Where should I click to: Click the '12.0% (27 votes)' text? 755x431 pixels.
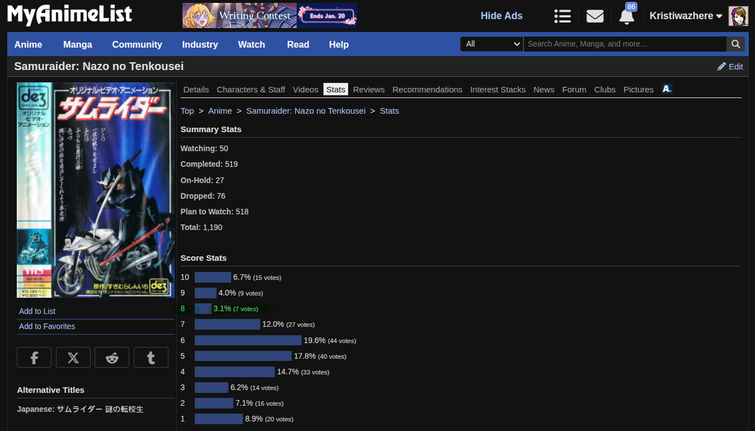[288, 324]
